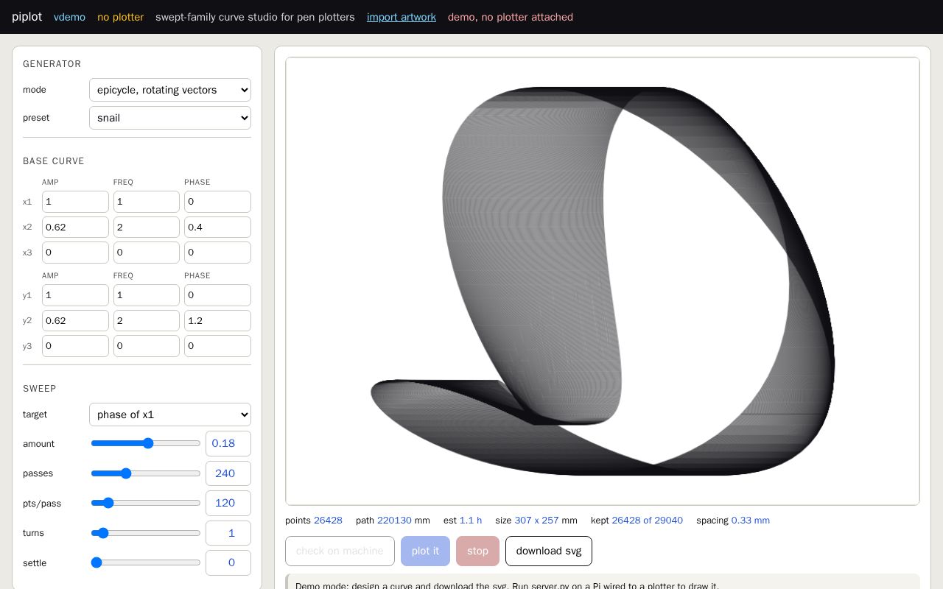Click the pts/pass value box showing 120

[x=228, y=503]
